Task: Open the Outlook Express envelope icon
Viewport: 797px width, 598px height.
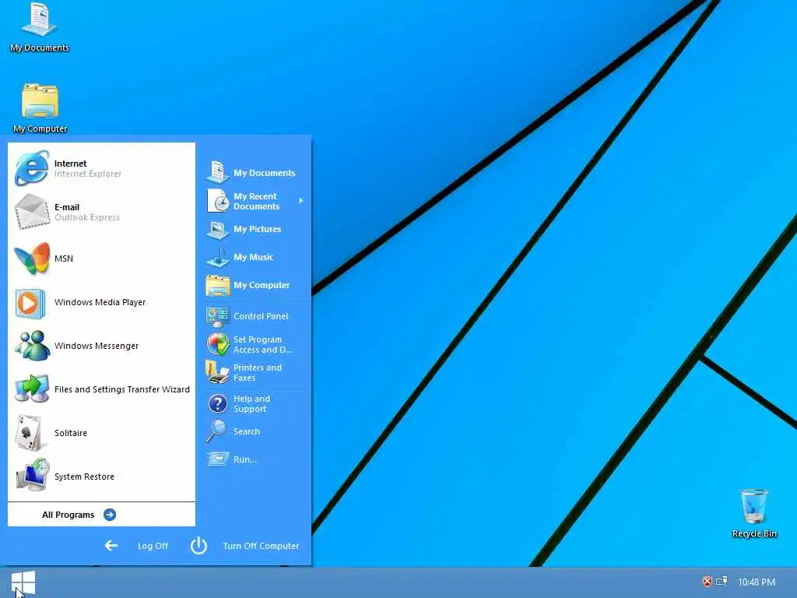Action: tap(31, 212)
